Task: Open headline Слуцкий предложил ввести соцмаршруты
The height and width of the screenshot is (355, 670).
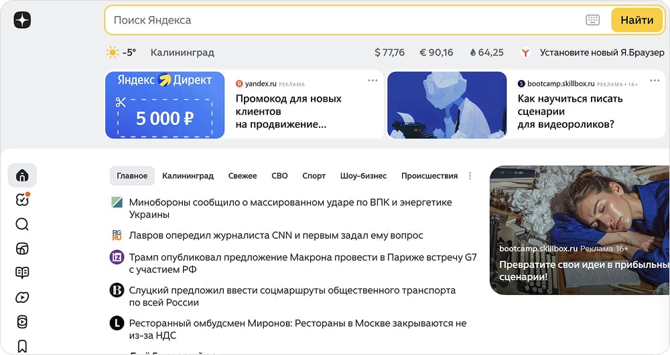Action: 292,296
